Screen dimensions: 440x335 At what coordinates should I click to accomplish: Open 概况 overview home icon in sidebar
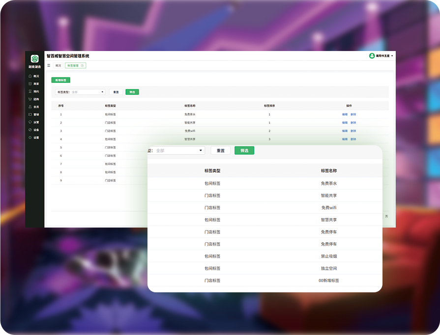(x=30, y=76)
